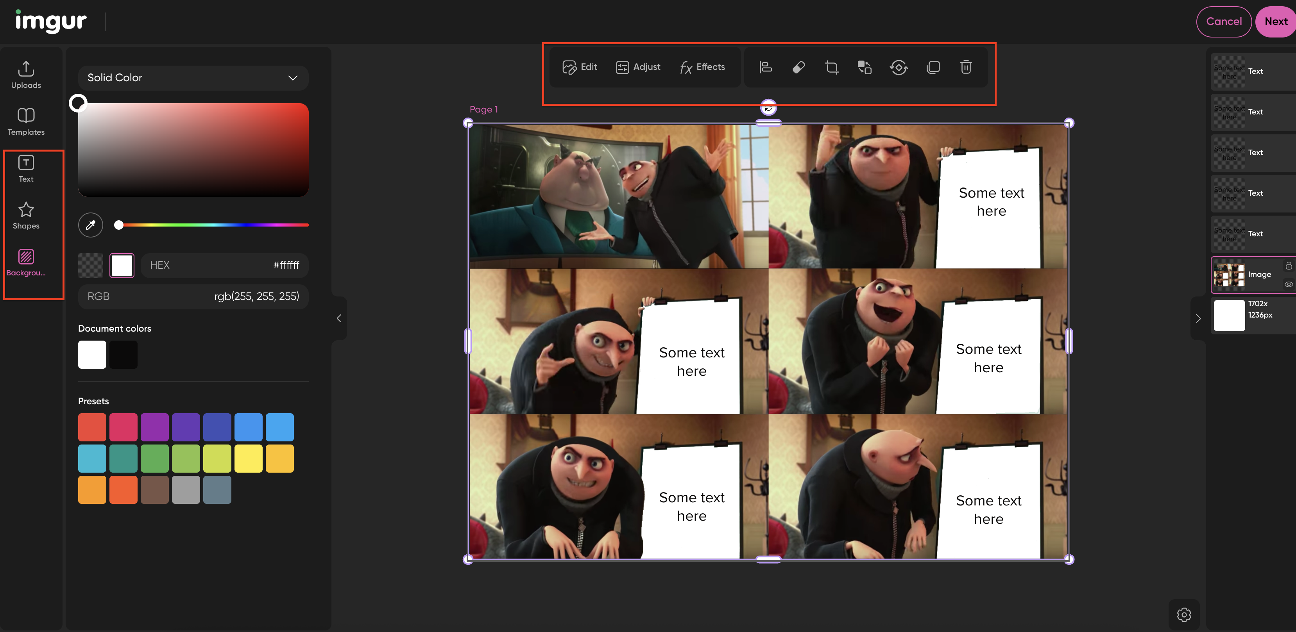Click the Rotate icon in the toolbar

pos(899,67)
